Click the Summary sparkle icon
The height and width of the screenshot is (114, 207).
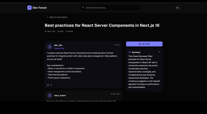click(x=129, y=52)
